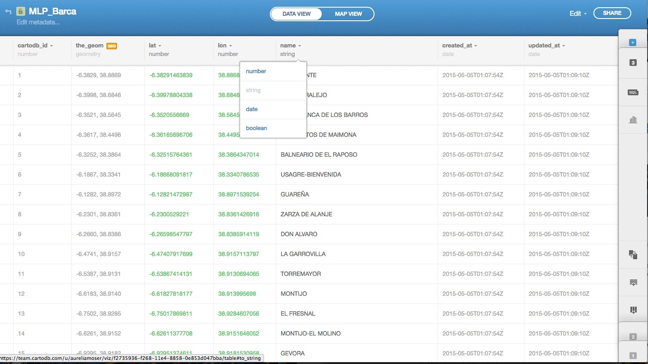
Task: Click the cell MONTIJO-EL MOLINO
Action: click(310, 334)
